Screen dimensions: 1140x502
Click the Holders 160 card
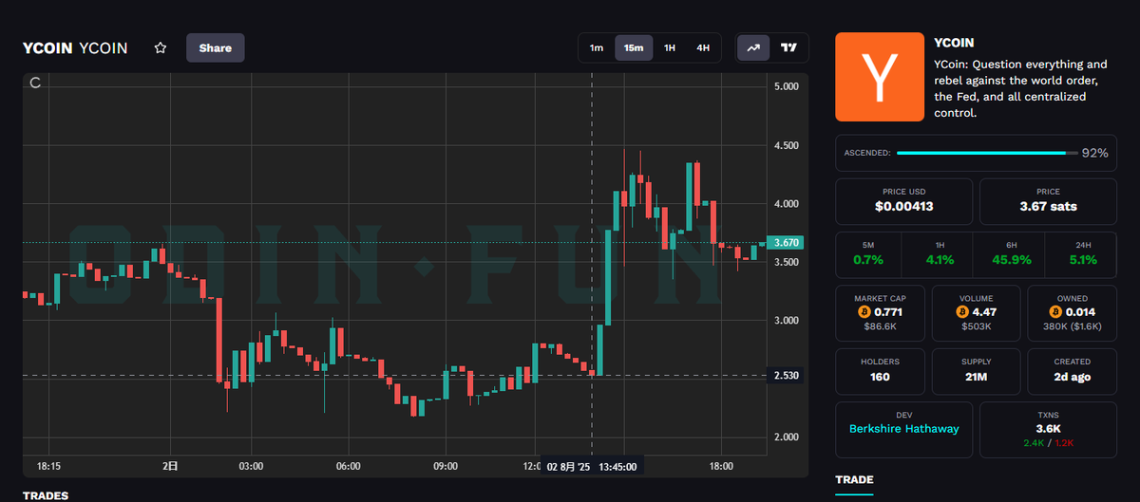[x=880, y=370]
